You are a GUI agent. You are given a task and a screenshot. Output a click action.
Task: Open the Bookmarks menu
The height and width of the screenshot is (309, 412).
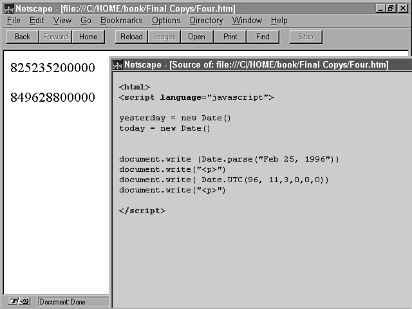tap(121, 21)
